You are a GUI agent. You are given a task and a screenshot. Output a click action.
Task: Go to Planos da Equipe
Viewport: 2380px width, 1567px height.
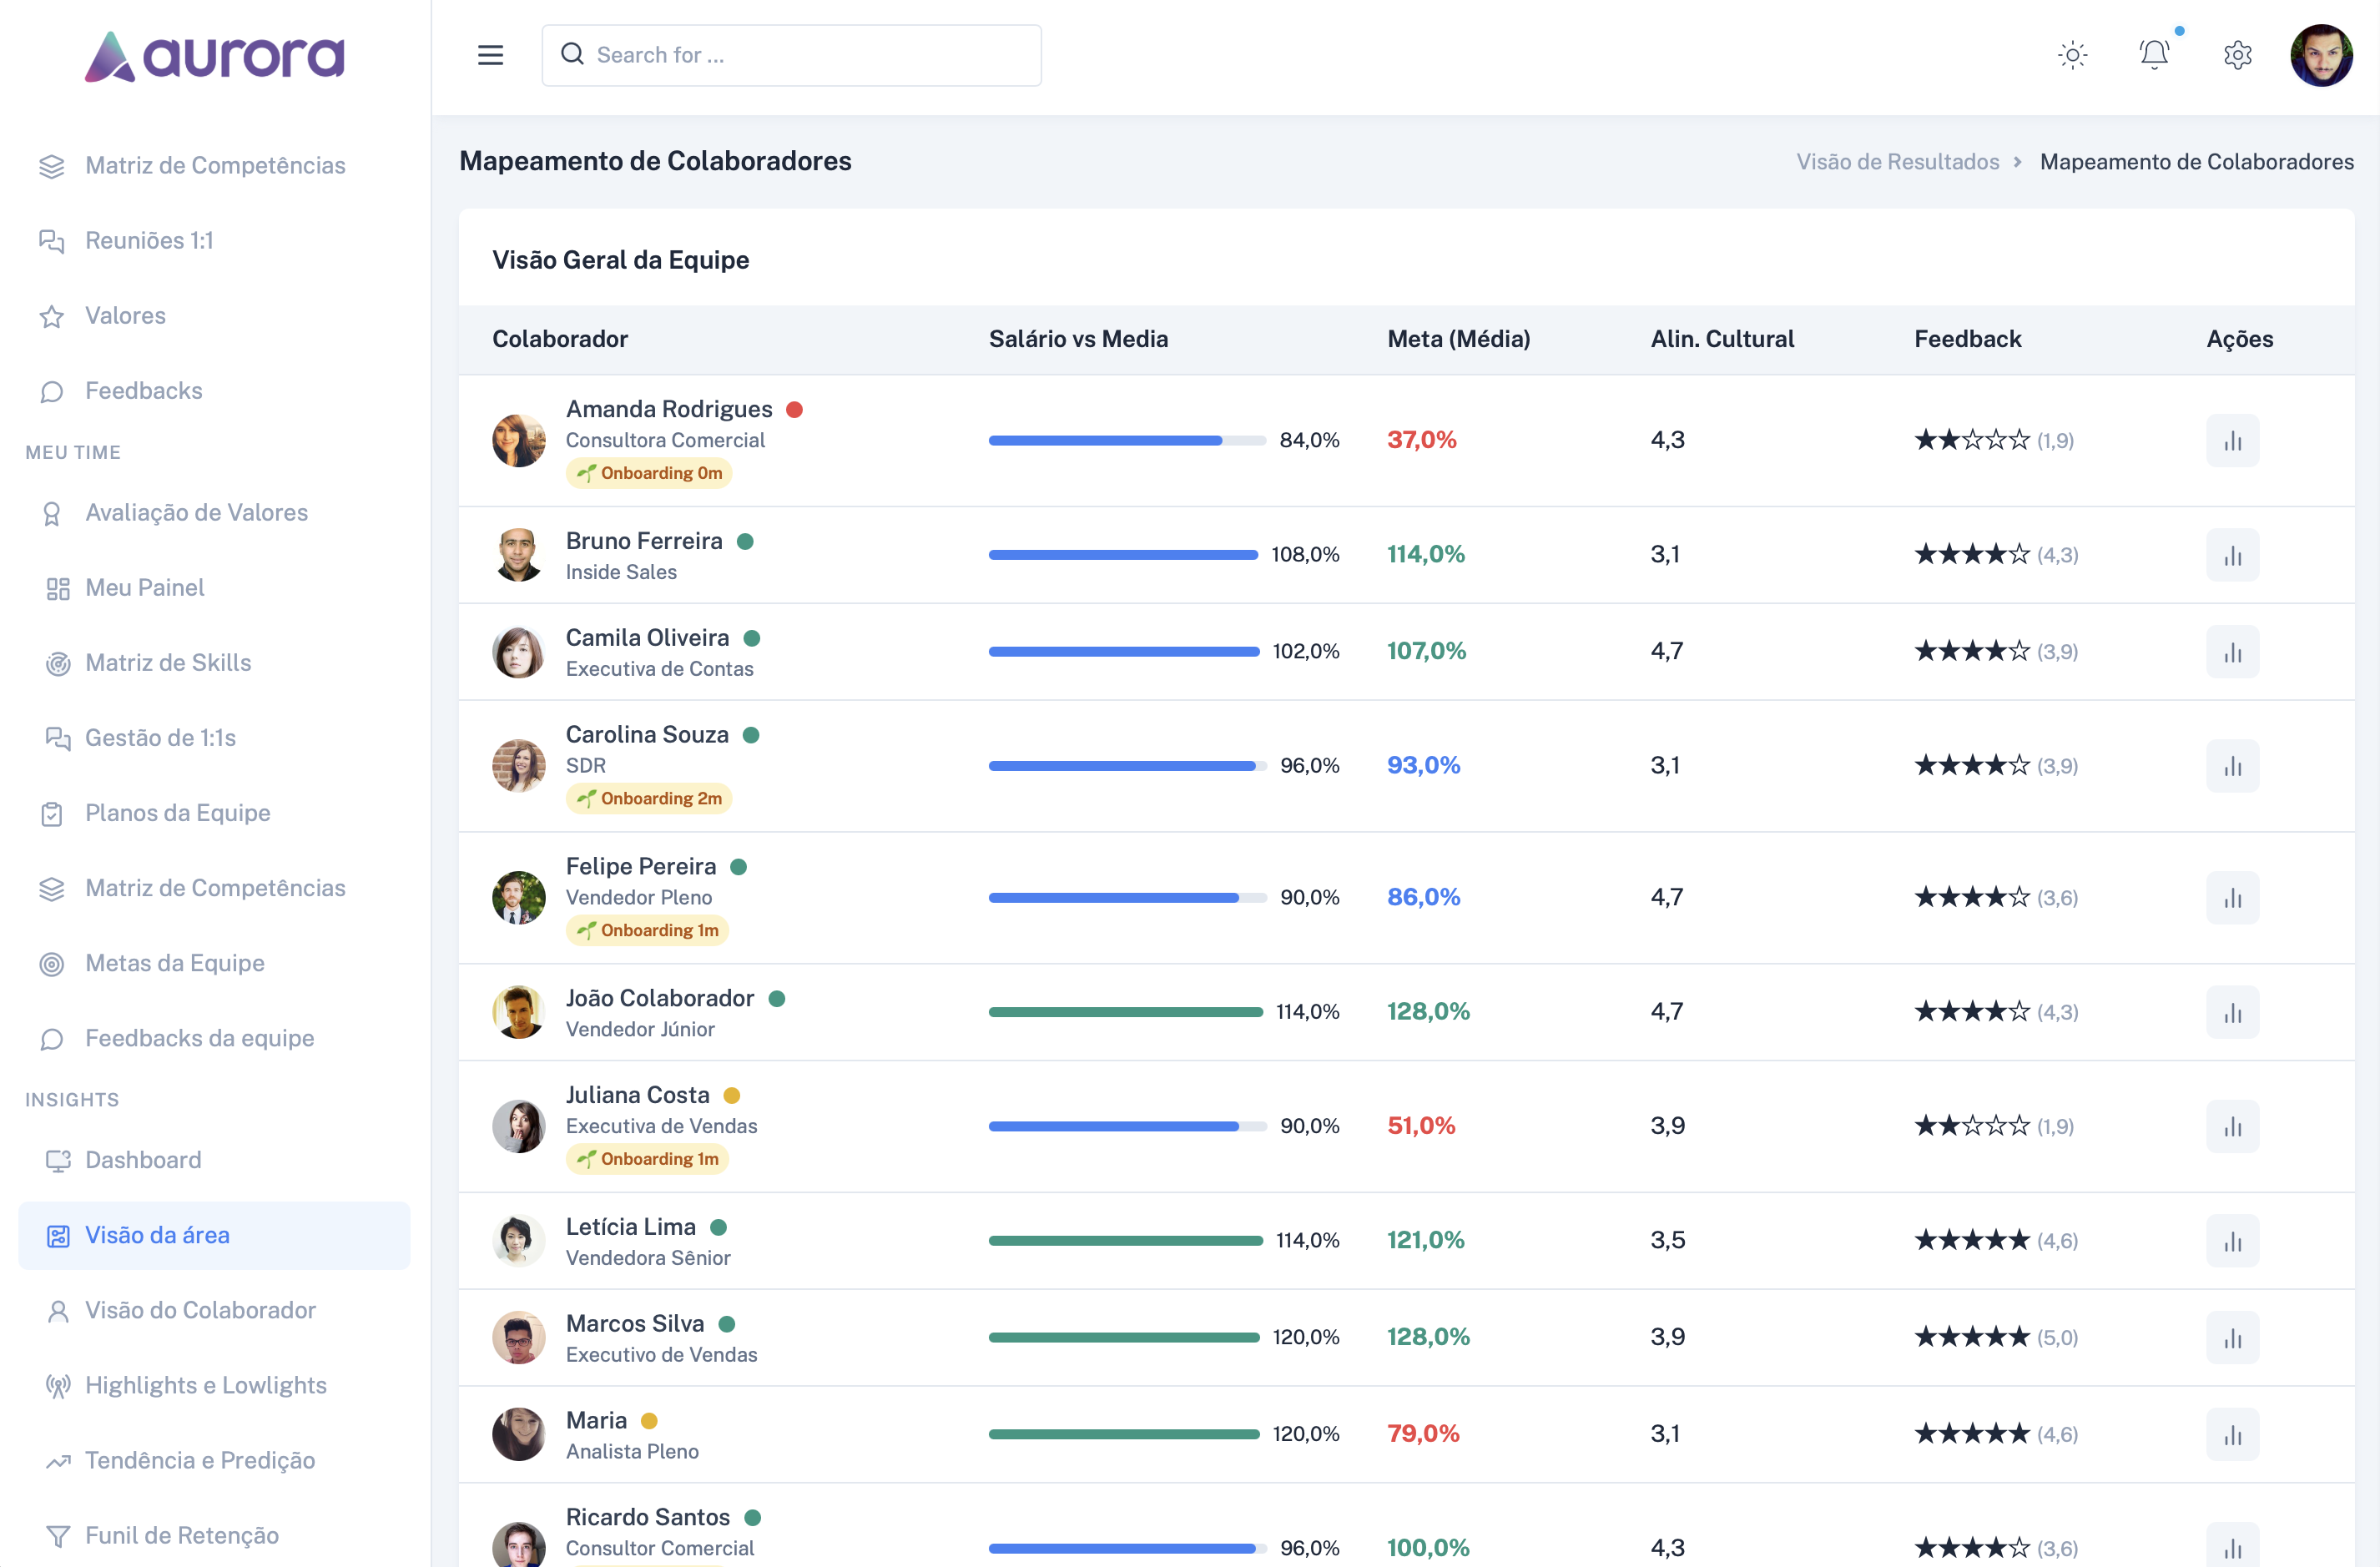pos(214,812)
